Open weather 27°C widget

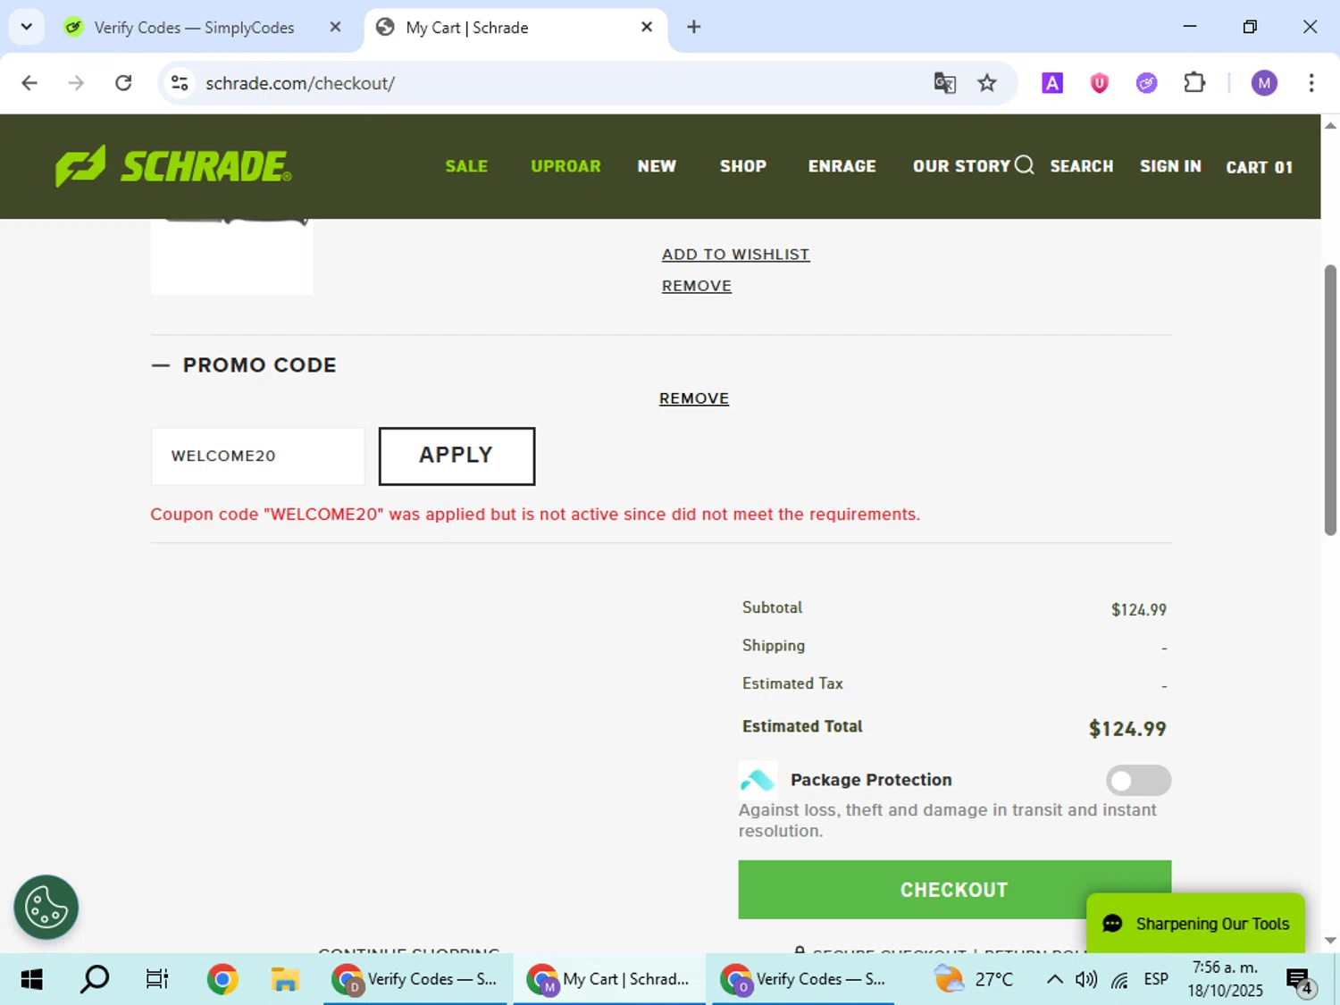[x=974, y=979]
